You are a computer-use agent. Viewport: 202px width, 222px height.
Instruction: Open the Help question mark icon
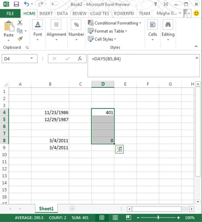pyautogui.click(x=155, y=4)
